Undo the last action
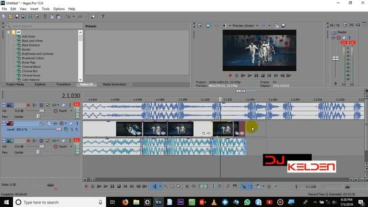The width and height of the screenshot is (368, 207). (x=68, y=17)
